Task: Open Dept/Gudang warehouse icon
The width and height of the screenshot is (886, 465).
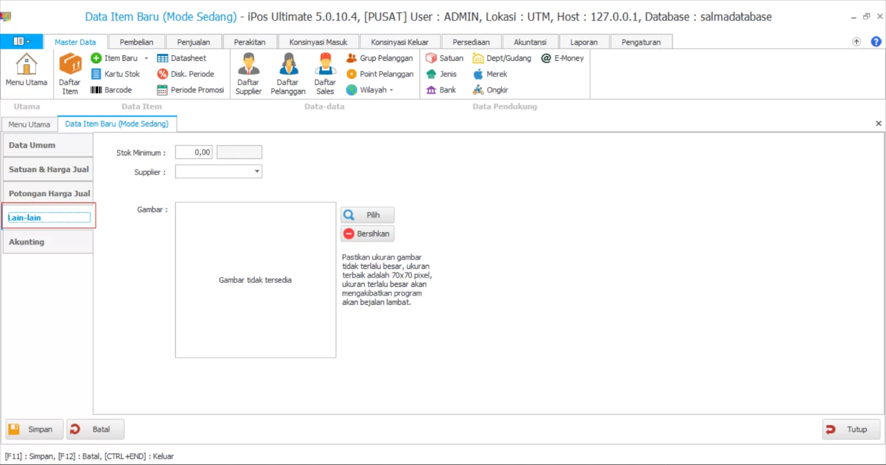Action: [x=478, y=58]
